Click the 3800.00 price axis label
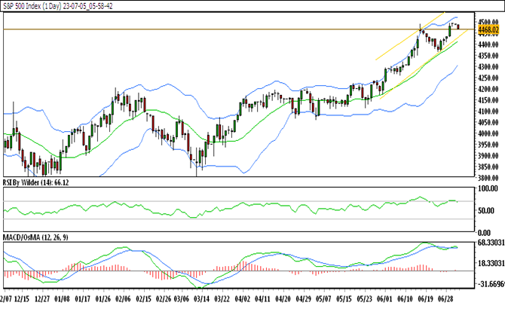 [488, 178]
